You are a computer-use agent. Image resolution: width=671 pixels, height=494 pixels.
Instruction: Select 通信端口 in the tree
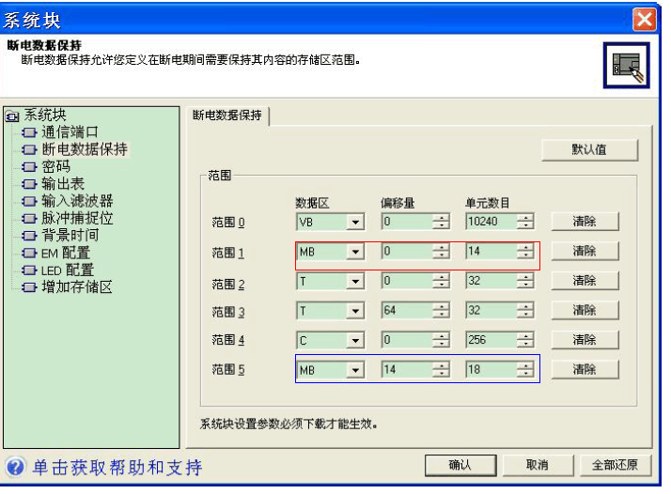(70, 132)
